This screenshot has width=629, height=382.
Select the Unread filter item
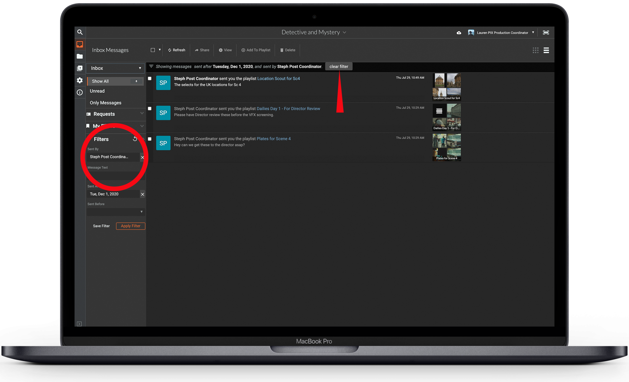click(x=97, y=91)
